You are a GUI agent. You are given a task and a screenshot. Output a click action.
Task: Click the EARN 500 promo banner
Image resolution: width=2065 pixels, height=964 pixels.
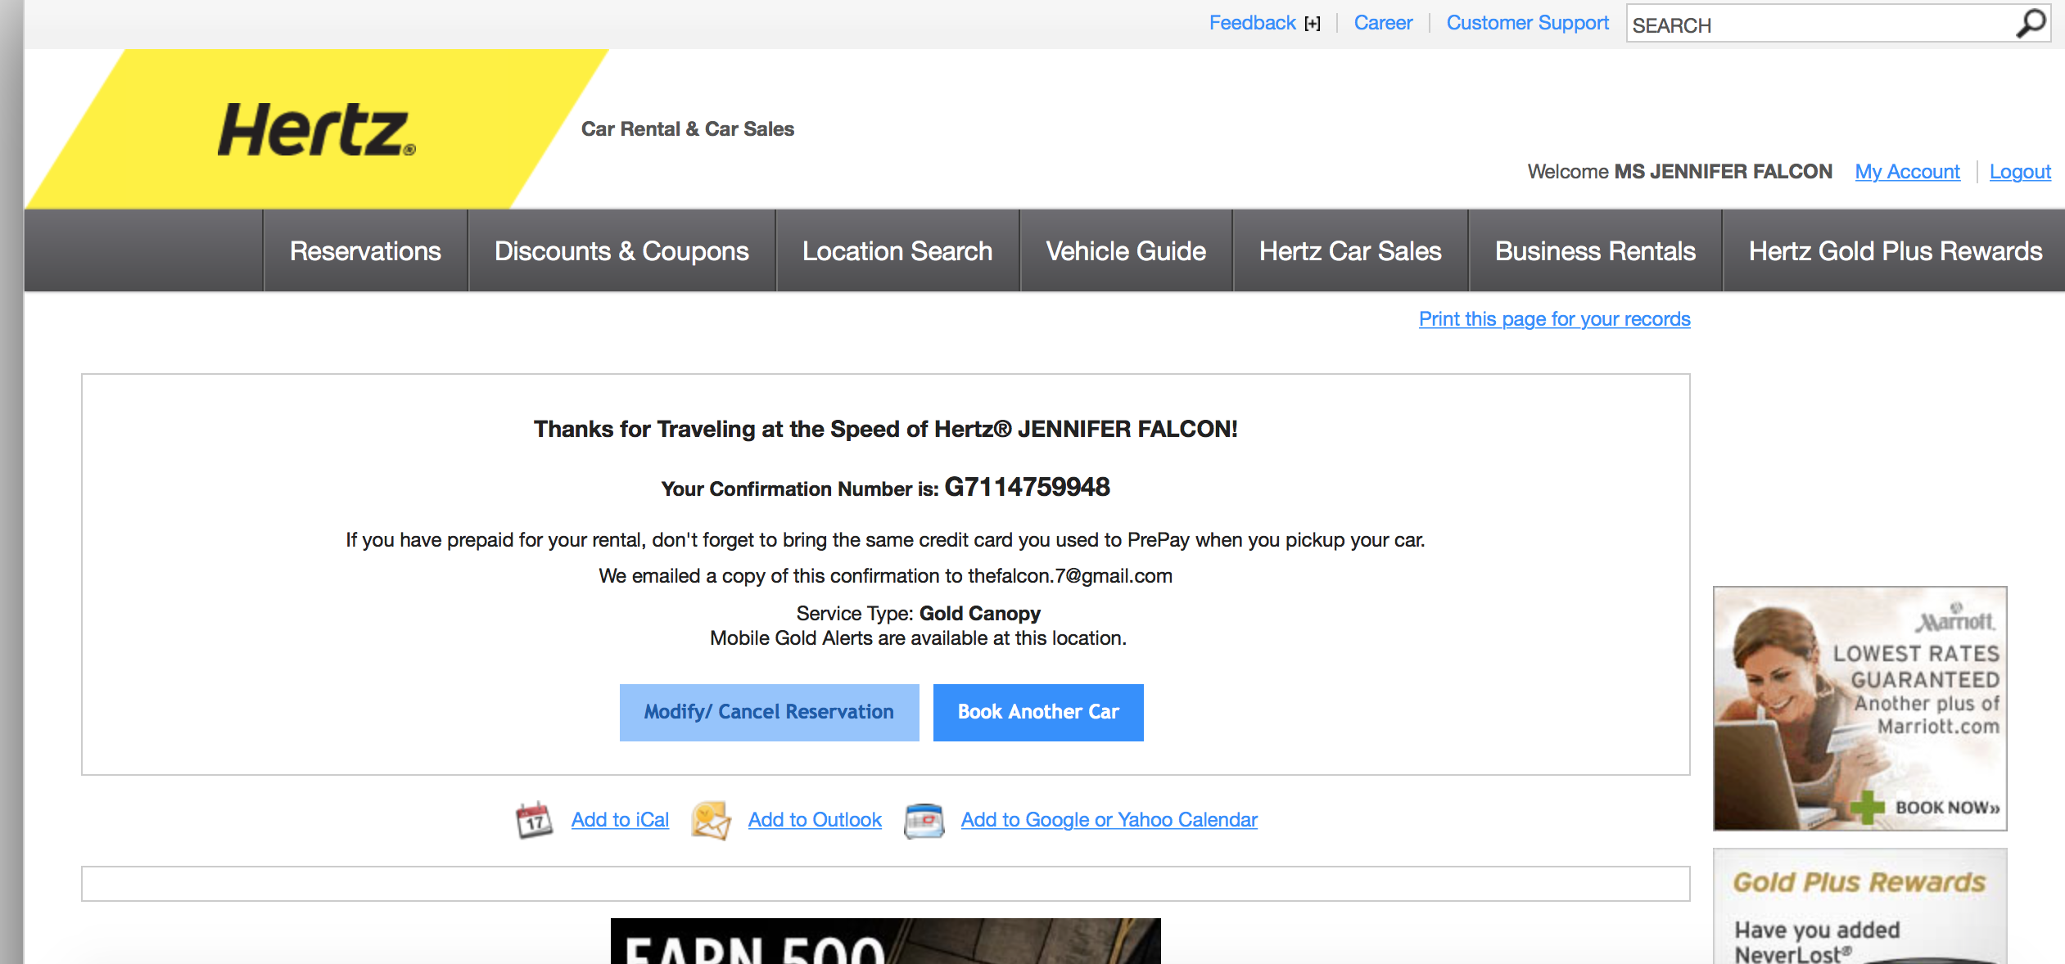tap(885, 941)
